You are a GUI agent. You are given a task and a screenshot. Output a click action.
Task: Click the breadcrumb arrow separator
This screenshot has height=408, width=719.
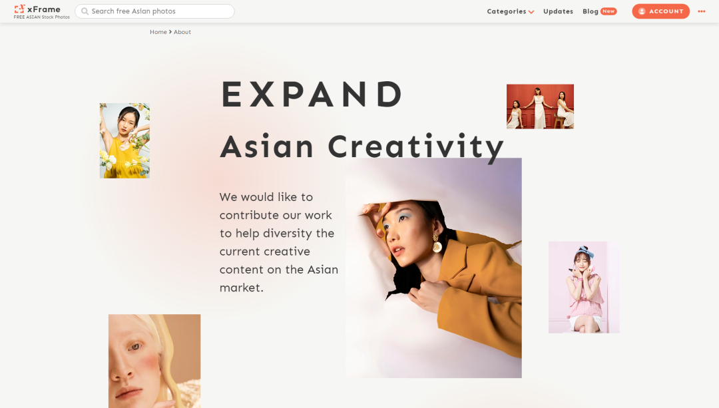point(170,32)
